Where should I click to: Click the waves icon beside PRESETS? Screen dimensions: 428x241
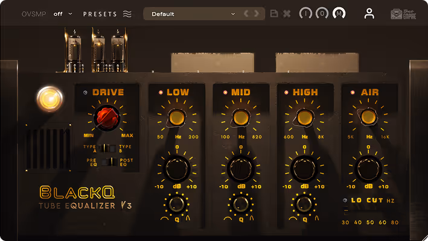[127, 14]
